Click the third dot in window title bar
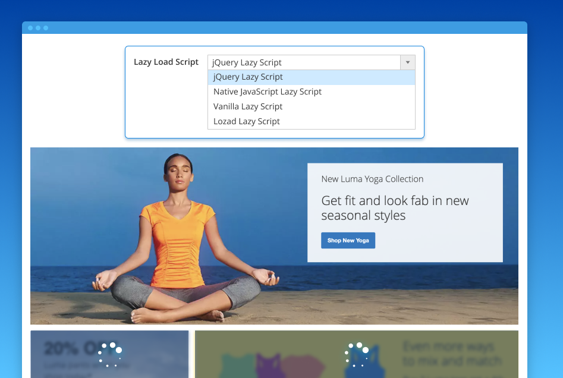563x378 pixels. pos(46,28)
